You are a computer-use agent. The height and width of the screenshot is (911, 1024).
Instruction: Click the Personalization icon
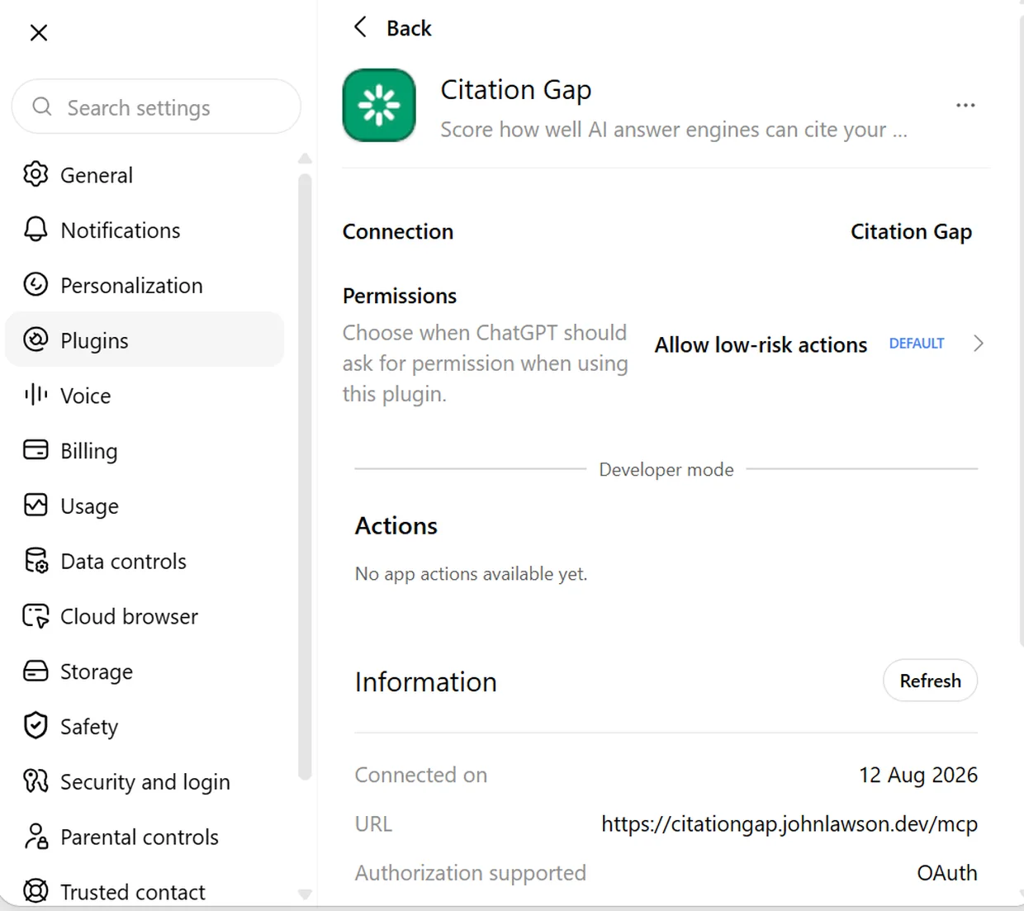36,285
